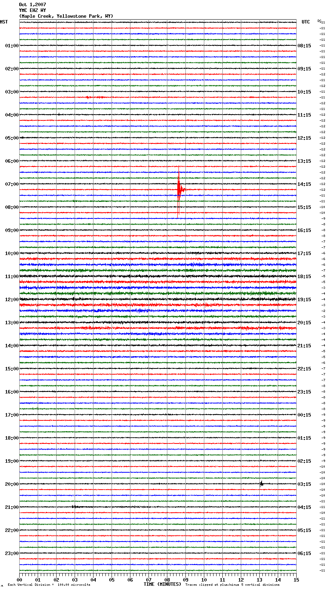This screenshot has height=590, width=327.
Task: Click the UTC time label "03:15"
Action: tap(304, 484)
